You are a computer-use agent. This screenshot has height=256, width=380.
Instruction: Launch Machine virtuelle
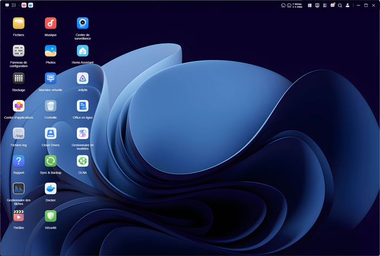click(51, 78)
